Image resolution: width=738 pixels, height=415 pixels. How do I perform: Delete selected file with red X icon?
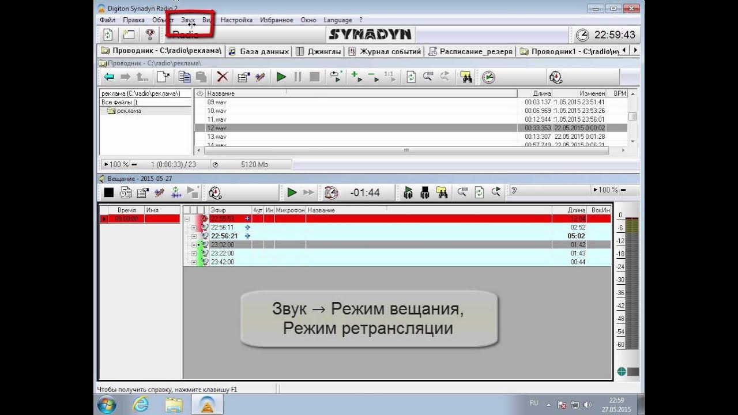point(223,77)
